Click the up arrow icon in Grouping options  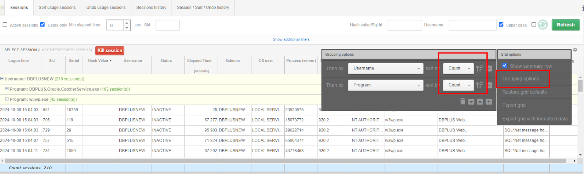click(480, 102)
